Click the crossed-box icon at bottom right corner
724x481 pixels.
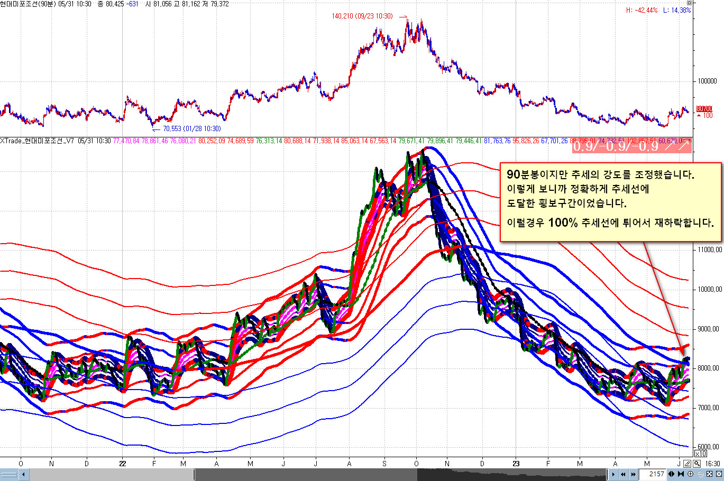(x=719, y=474)
